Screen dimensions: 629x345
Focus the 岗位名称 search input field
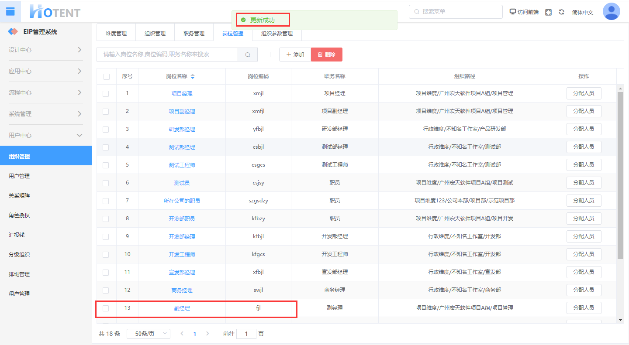167,55
